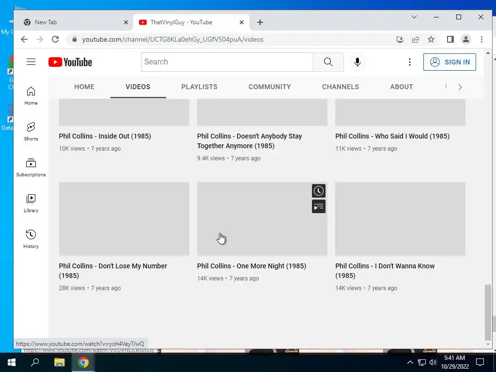This screenshot has width=496, height=372.
Task: Click the Chrome address bar URL
Action: [173, 39]
